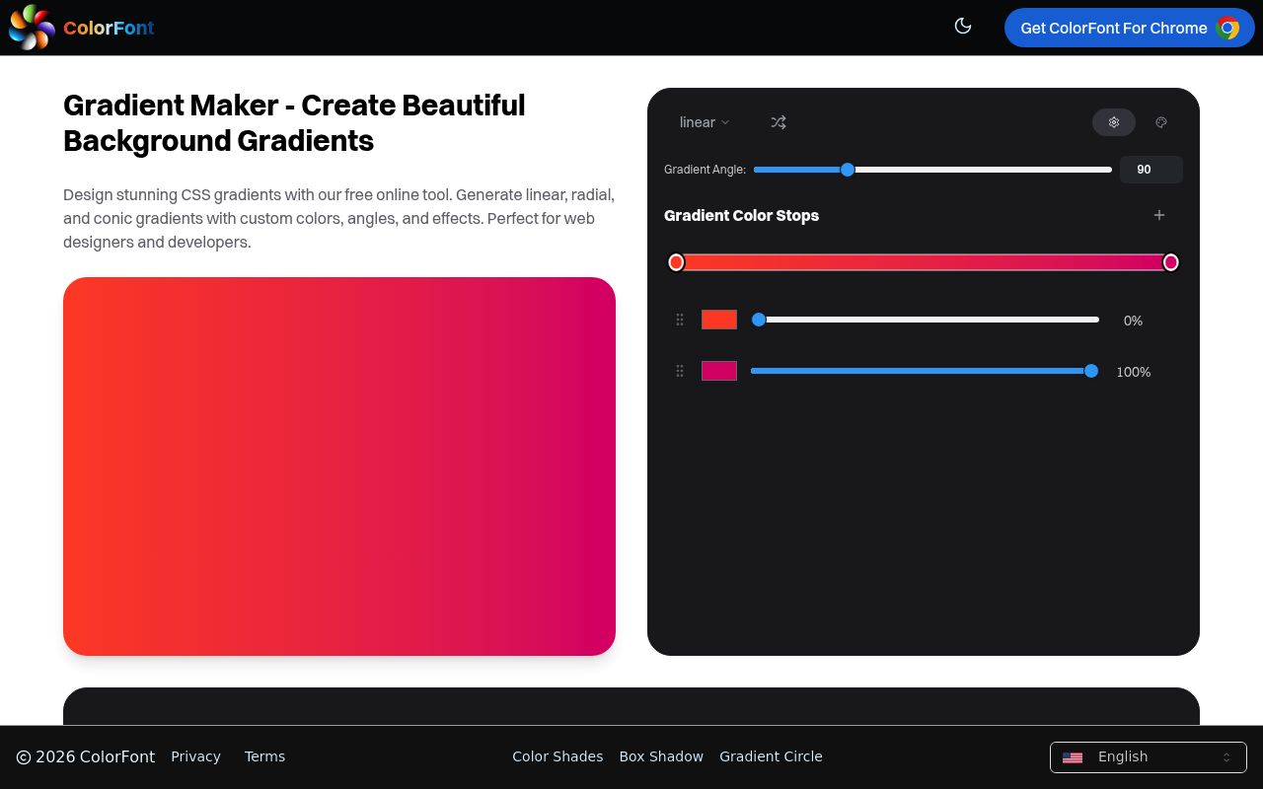
Task: Click the ColorFont flower logo
Action: (31, 28)
